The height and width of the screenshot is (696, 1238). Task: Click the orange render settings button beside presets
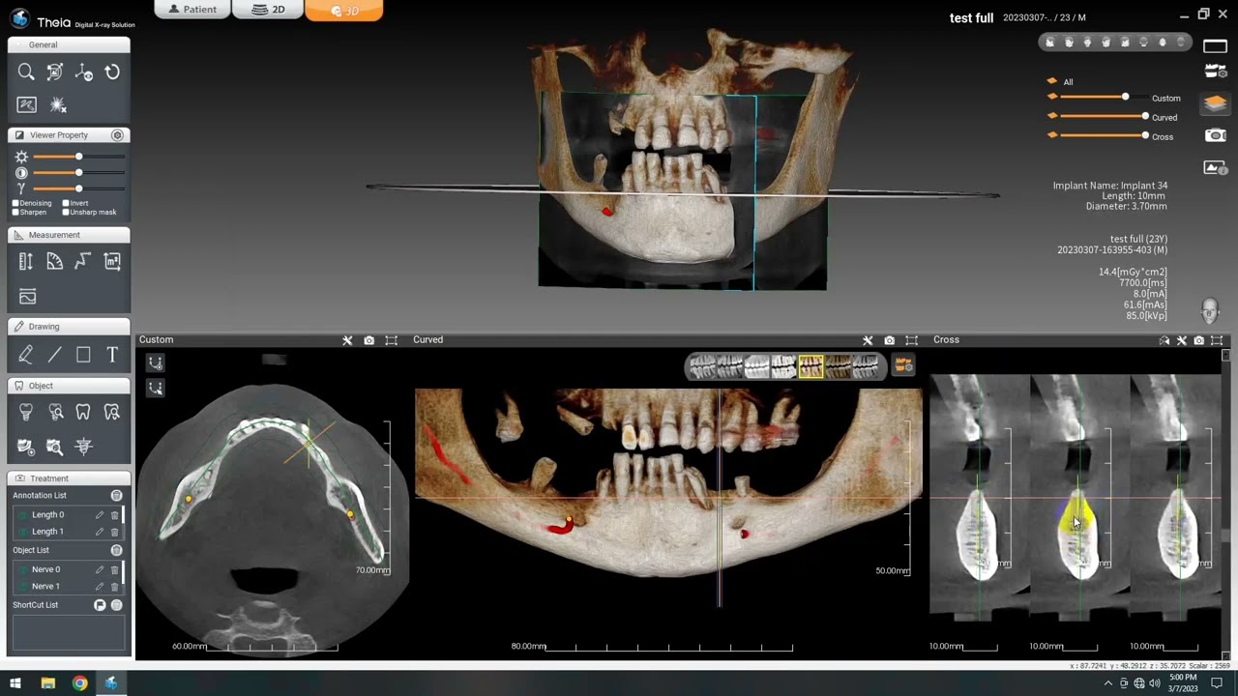(x=903, y=365)
